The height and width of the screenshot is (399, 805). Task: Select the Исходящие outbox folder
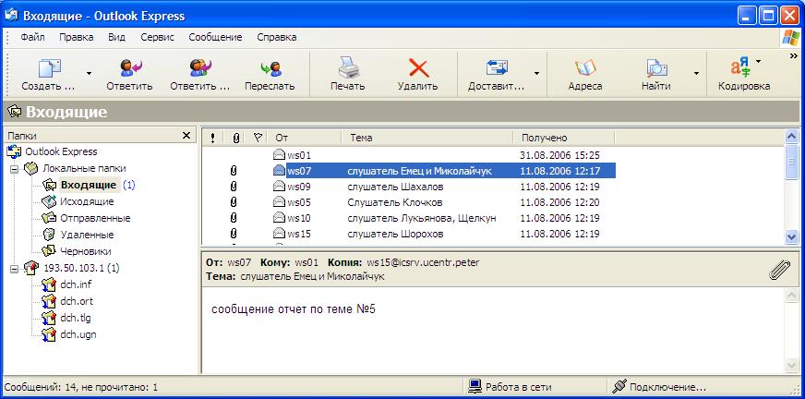87,202
